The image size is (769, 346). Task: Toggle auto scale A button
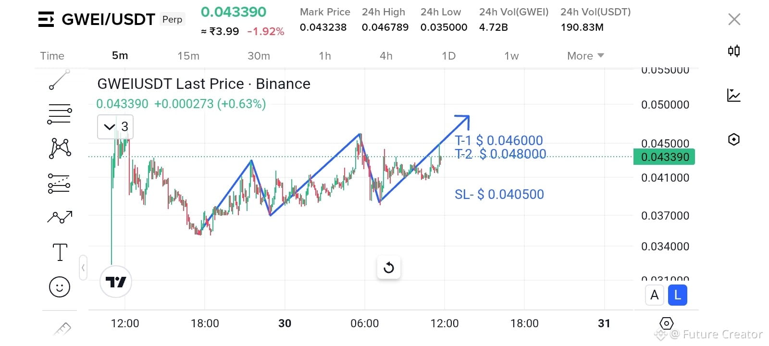[x=654, y=295]
